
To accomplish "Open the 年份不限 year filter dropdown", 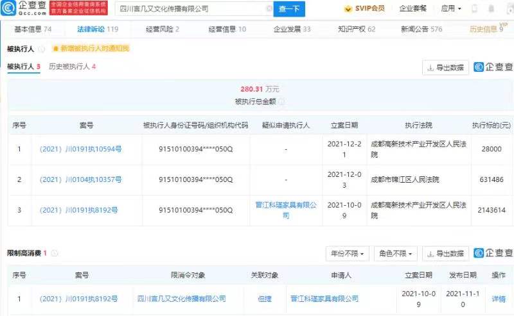I will click(348, 254).
